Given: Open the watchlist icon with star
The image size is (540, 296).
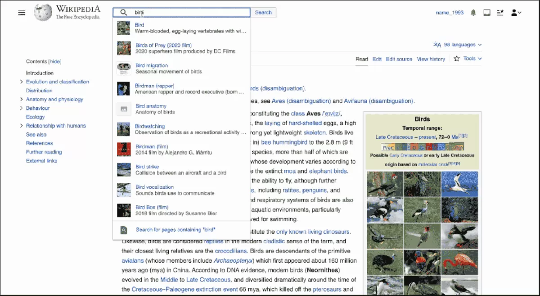Looking at the screenshot, I should pyautogui.click(x=500, y=13).
